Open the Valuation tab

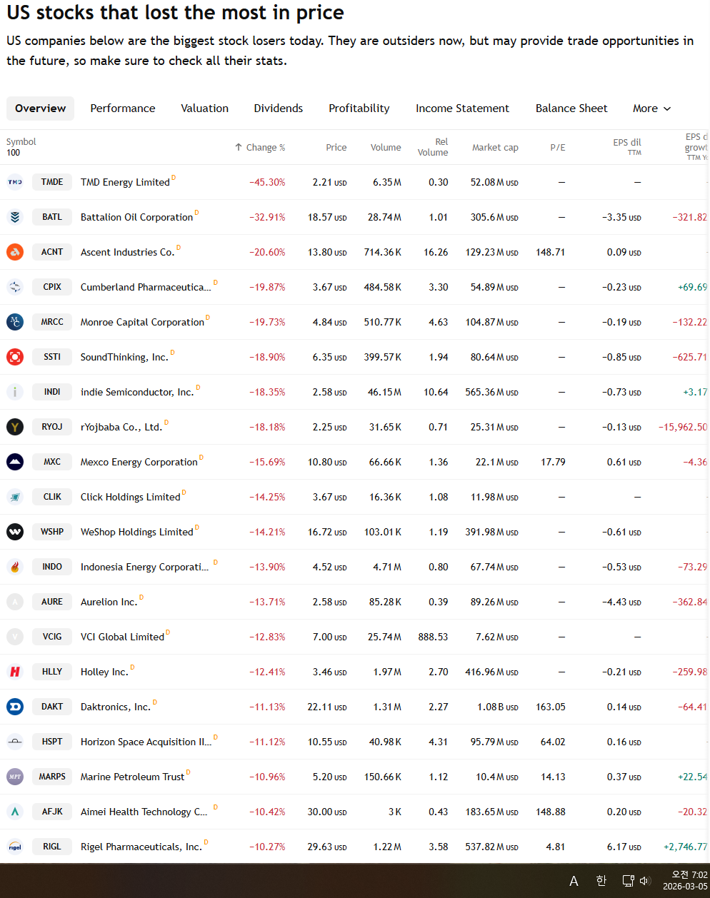click(x=205, y=109)
